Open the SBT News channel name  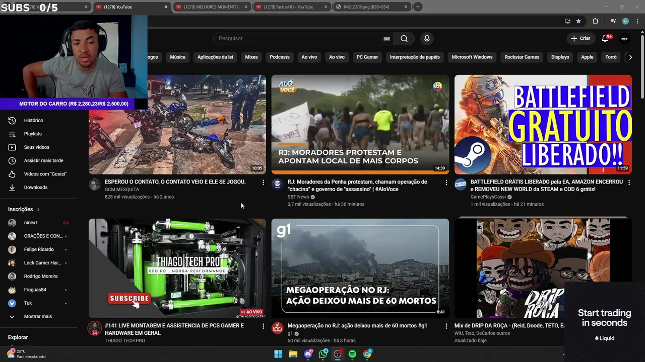(298, 197)
